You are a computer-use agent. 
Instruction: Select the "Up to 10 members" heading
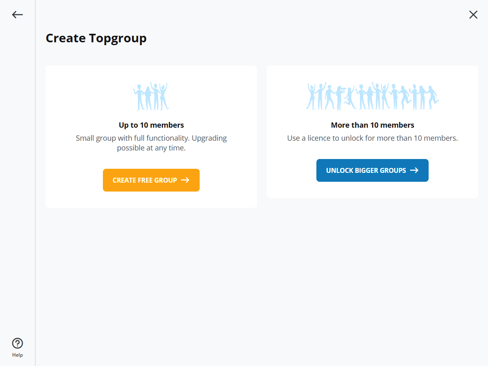(151, 125)
